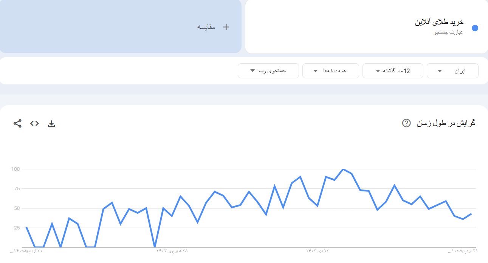
Task: Click the ۳۰ اردیبهشت date label on axis
Action: 35,251
